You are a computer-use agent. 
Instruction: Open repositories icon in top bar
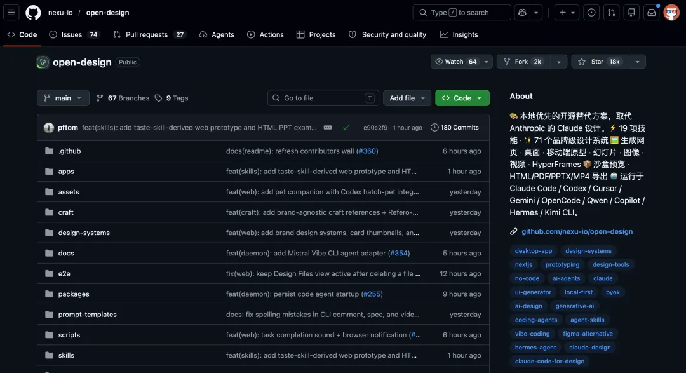tap(631, 12)
